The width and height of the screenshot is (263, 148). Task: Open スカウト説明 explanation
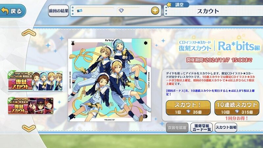pos(226,128)
